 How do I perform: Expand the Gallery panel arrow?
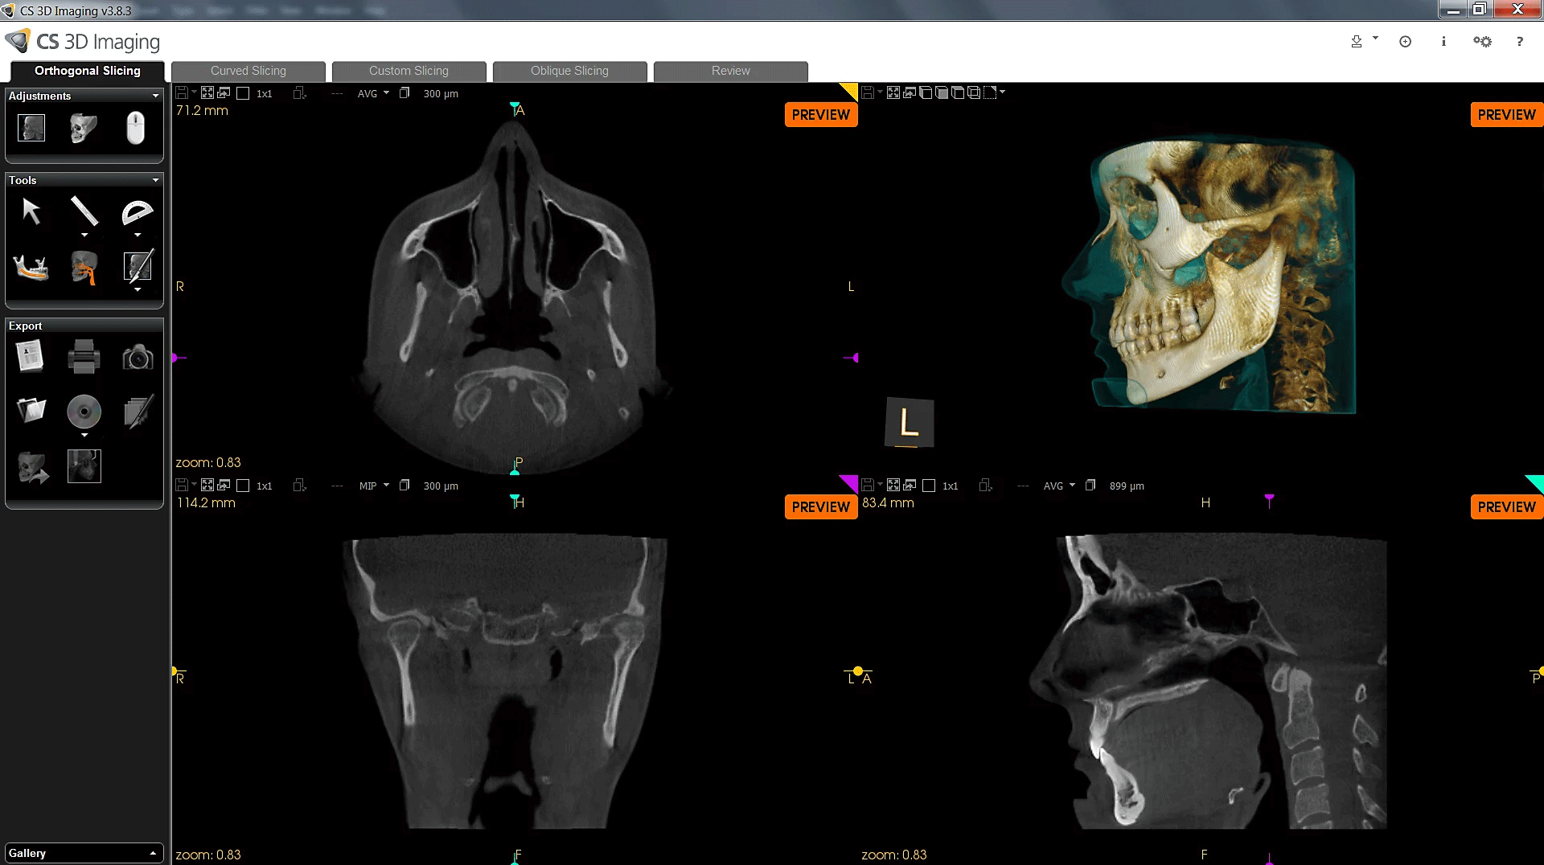tap(153, 853)
